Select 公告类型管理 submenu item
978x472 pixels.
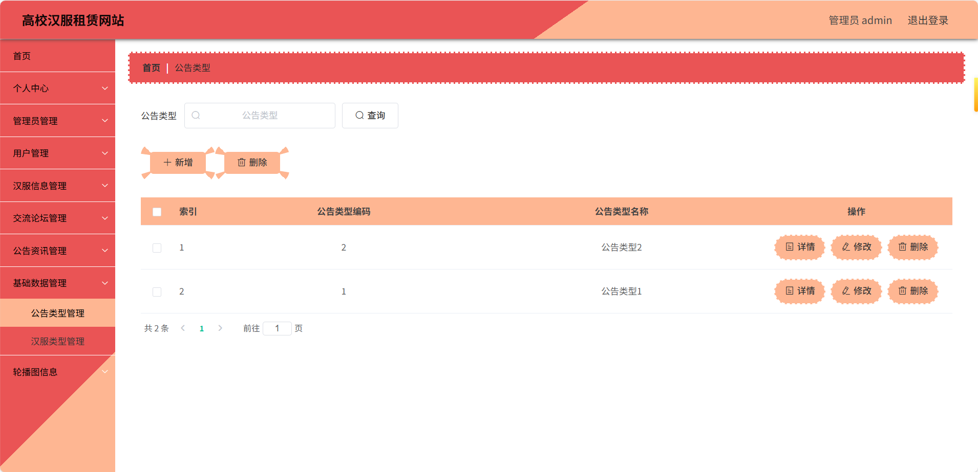click(x=57, y=313)
